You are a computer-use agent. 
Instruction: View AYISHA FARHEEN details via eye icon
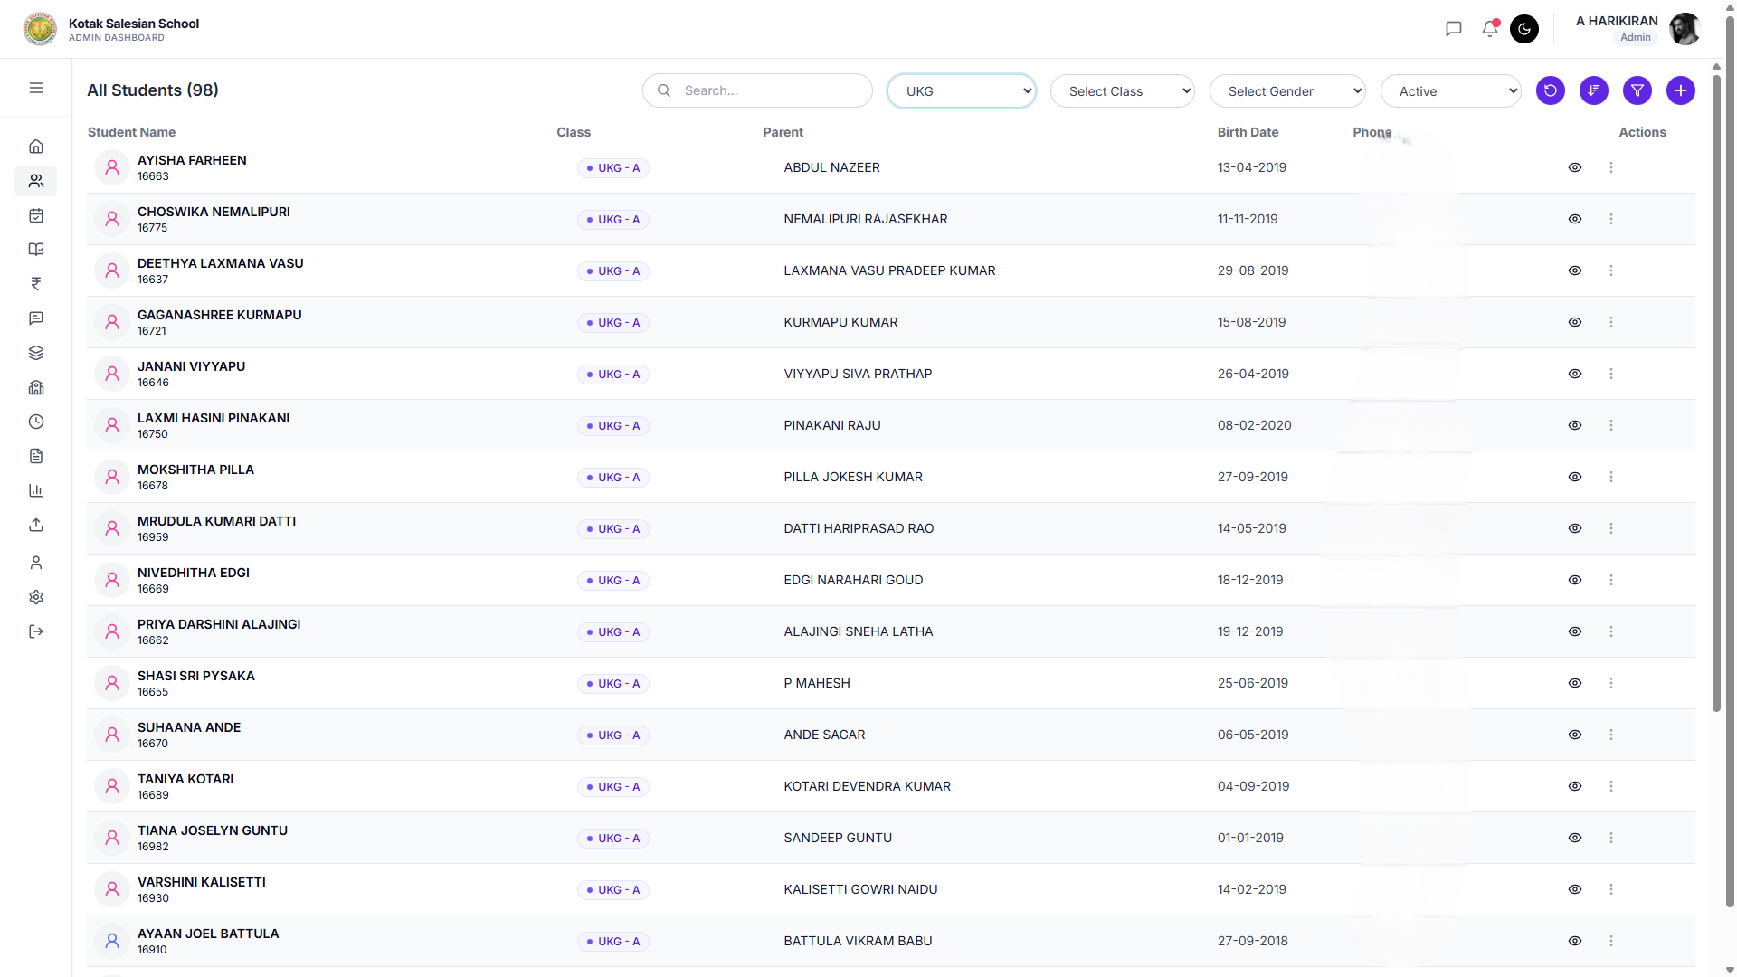point(1574,167)
